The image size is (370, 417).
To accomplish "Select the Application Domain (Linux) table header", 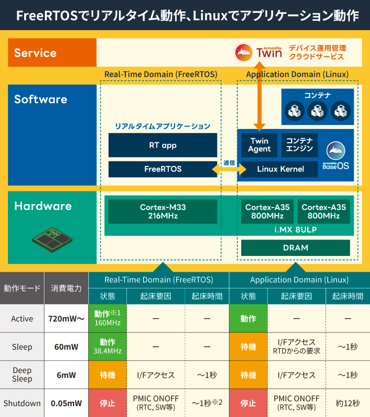I will point(299,280).
